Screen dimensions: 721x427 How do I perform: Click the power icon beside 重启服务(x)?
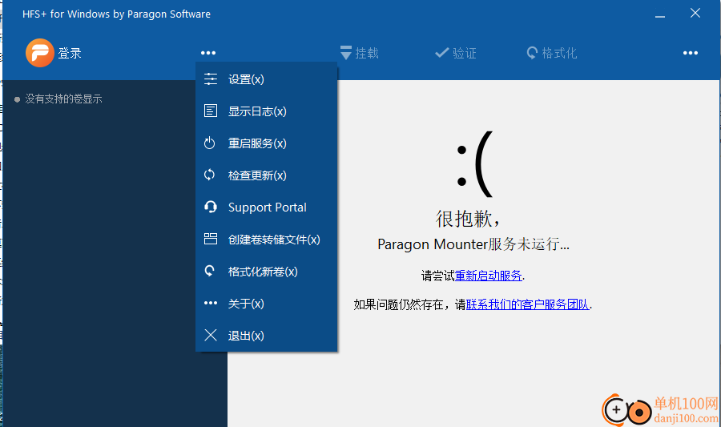click(x=210, y=143)
